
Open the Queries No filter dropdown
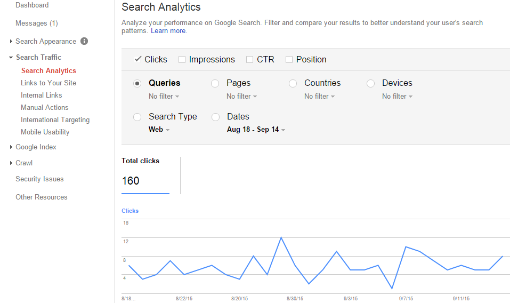point(164,97)
